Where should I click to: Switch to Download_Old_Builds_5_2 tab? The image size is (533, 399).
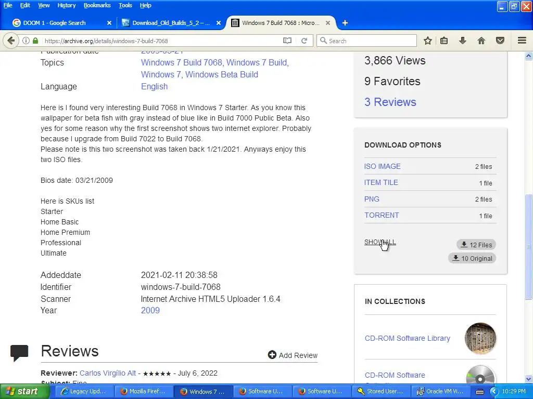[171, 23]
